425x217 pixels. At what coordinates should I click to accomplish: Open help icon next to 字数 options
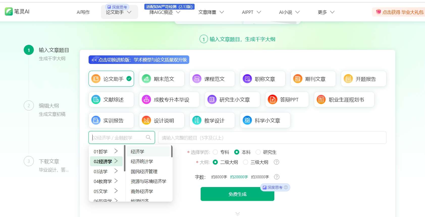pos(277,177)
